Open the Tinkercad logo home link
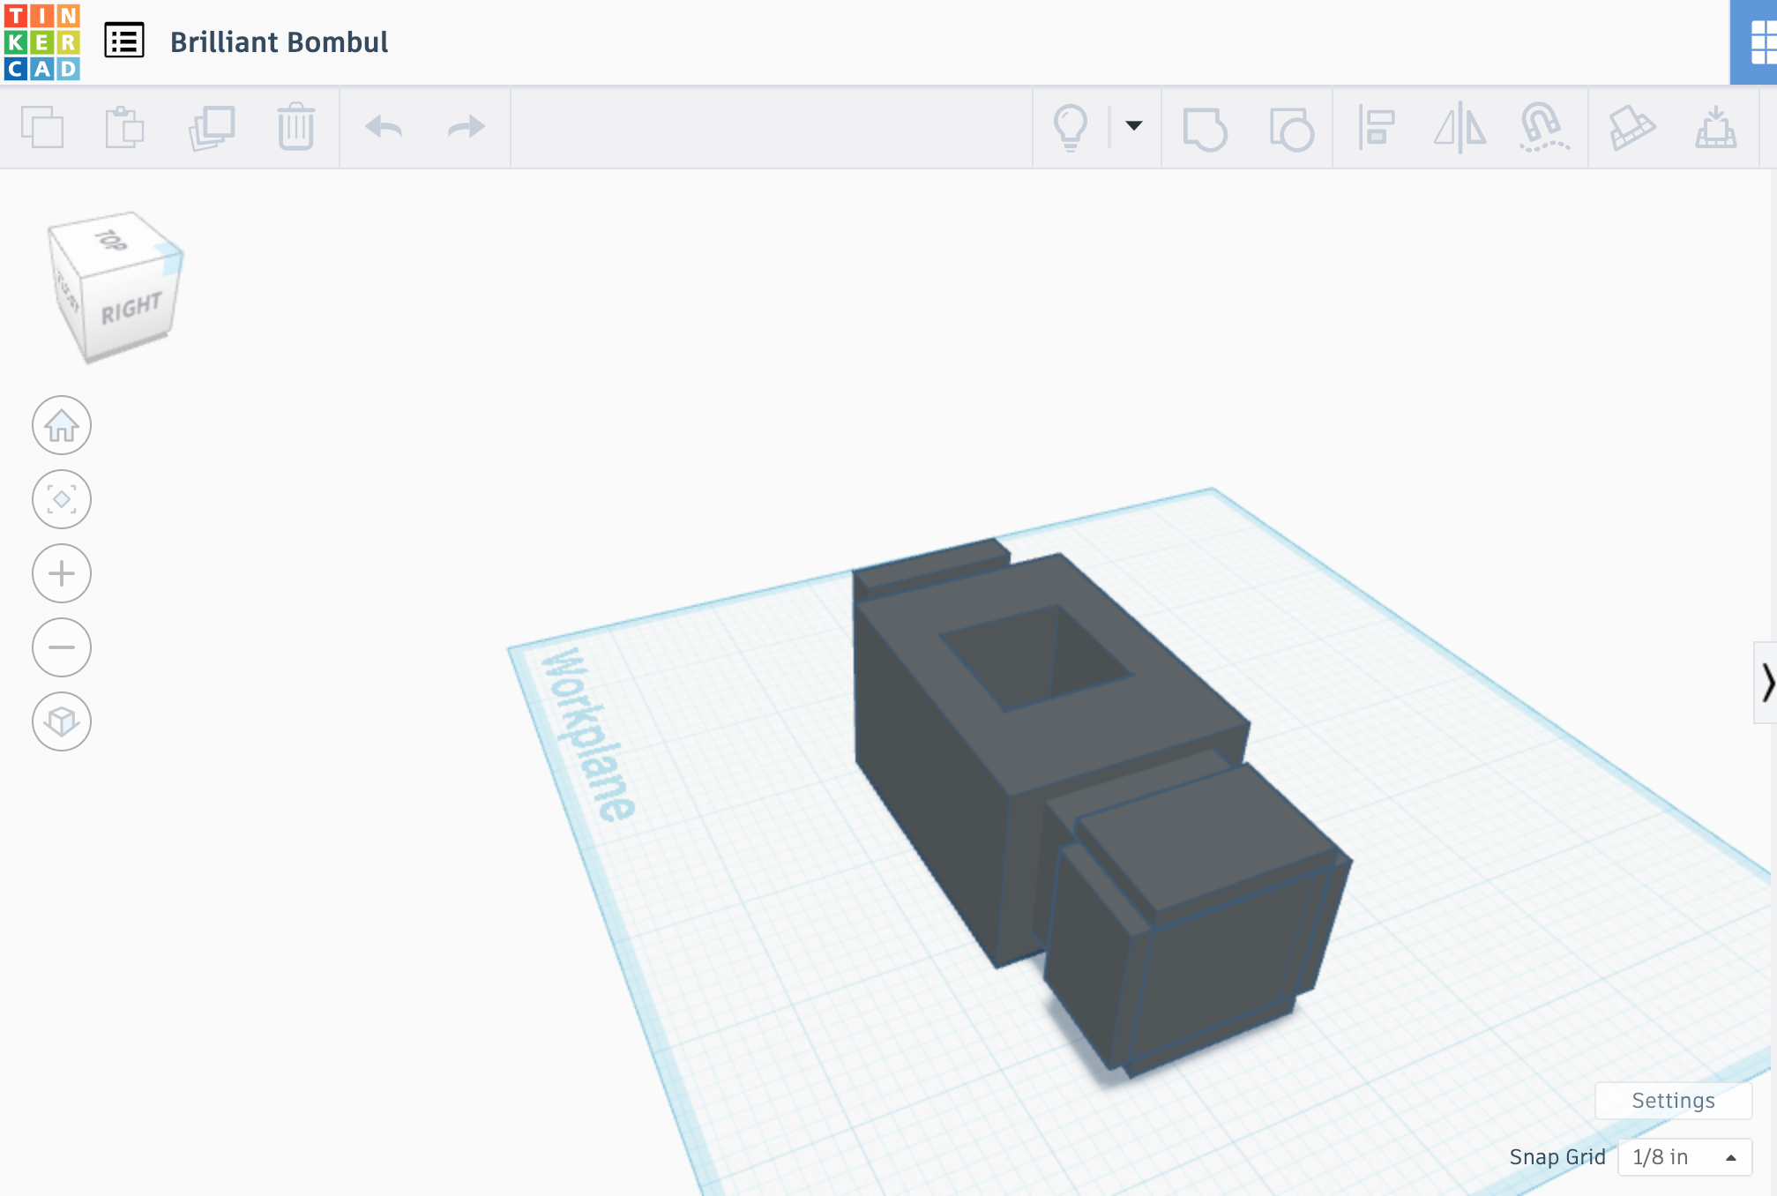Viewport: 1777px width, 1196px height. pos(41,41)
